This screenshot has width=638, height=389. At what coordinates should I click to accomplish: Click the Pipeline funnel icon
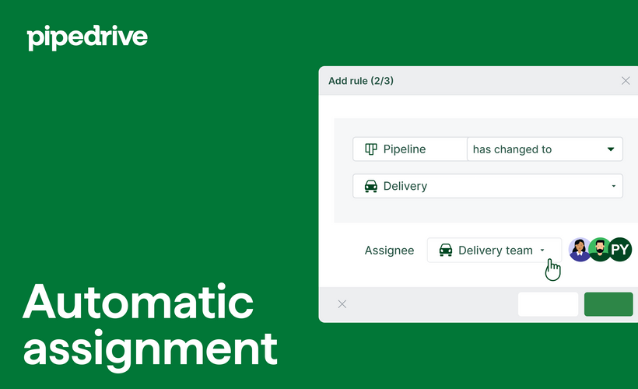371,149
